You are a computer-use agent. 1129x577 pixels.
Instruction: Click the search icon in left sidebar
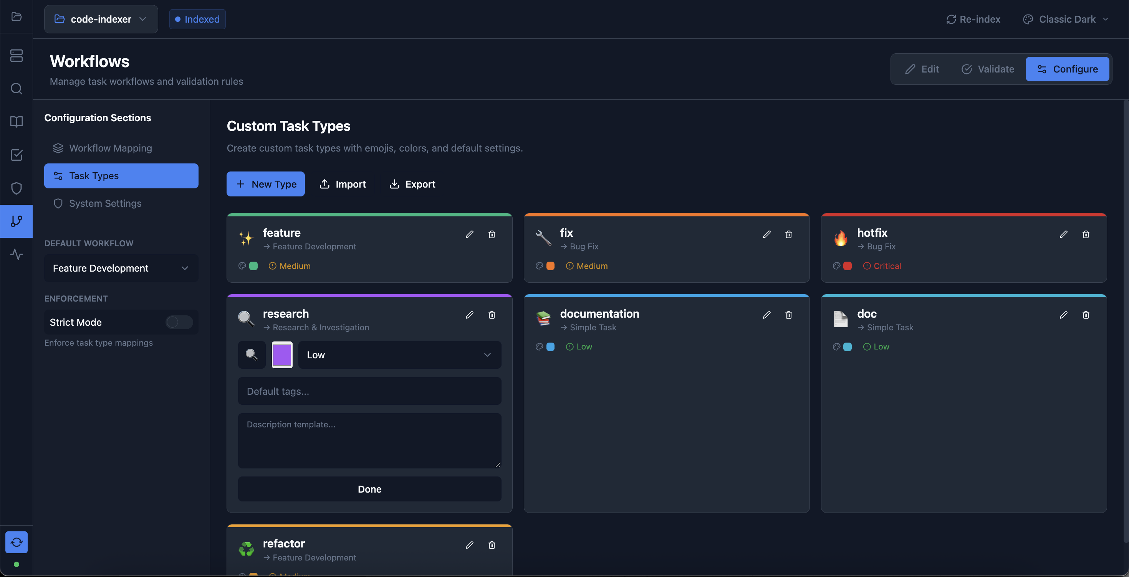click(16, 89)
